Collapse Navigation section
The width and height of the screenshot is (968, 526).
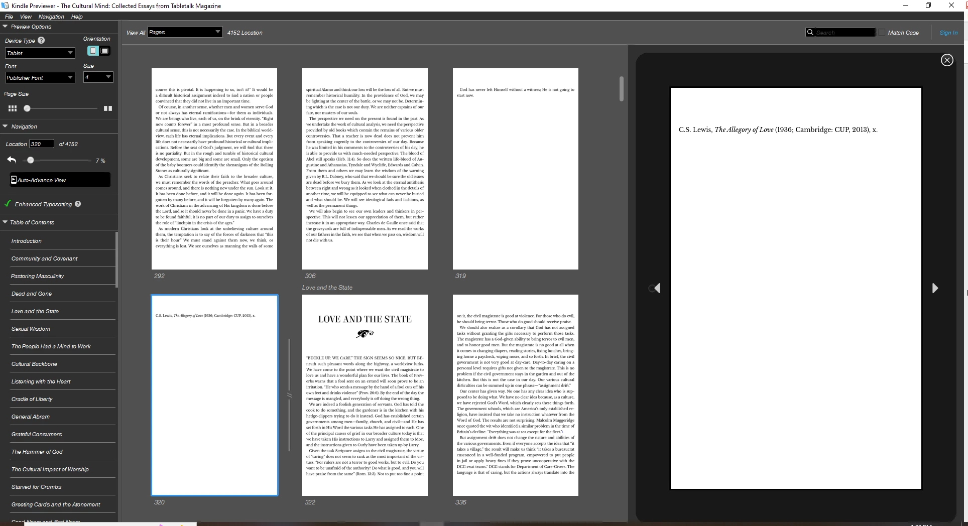click(5, 126)
